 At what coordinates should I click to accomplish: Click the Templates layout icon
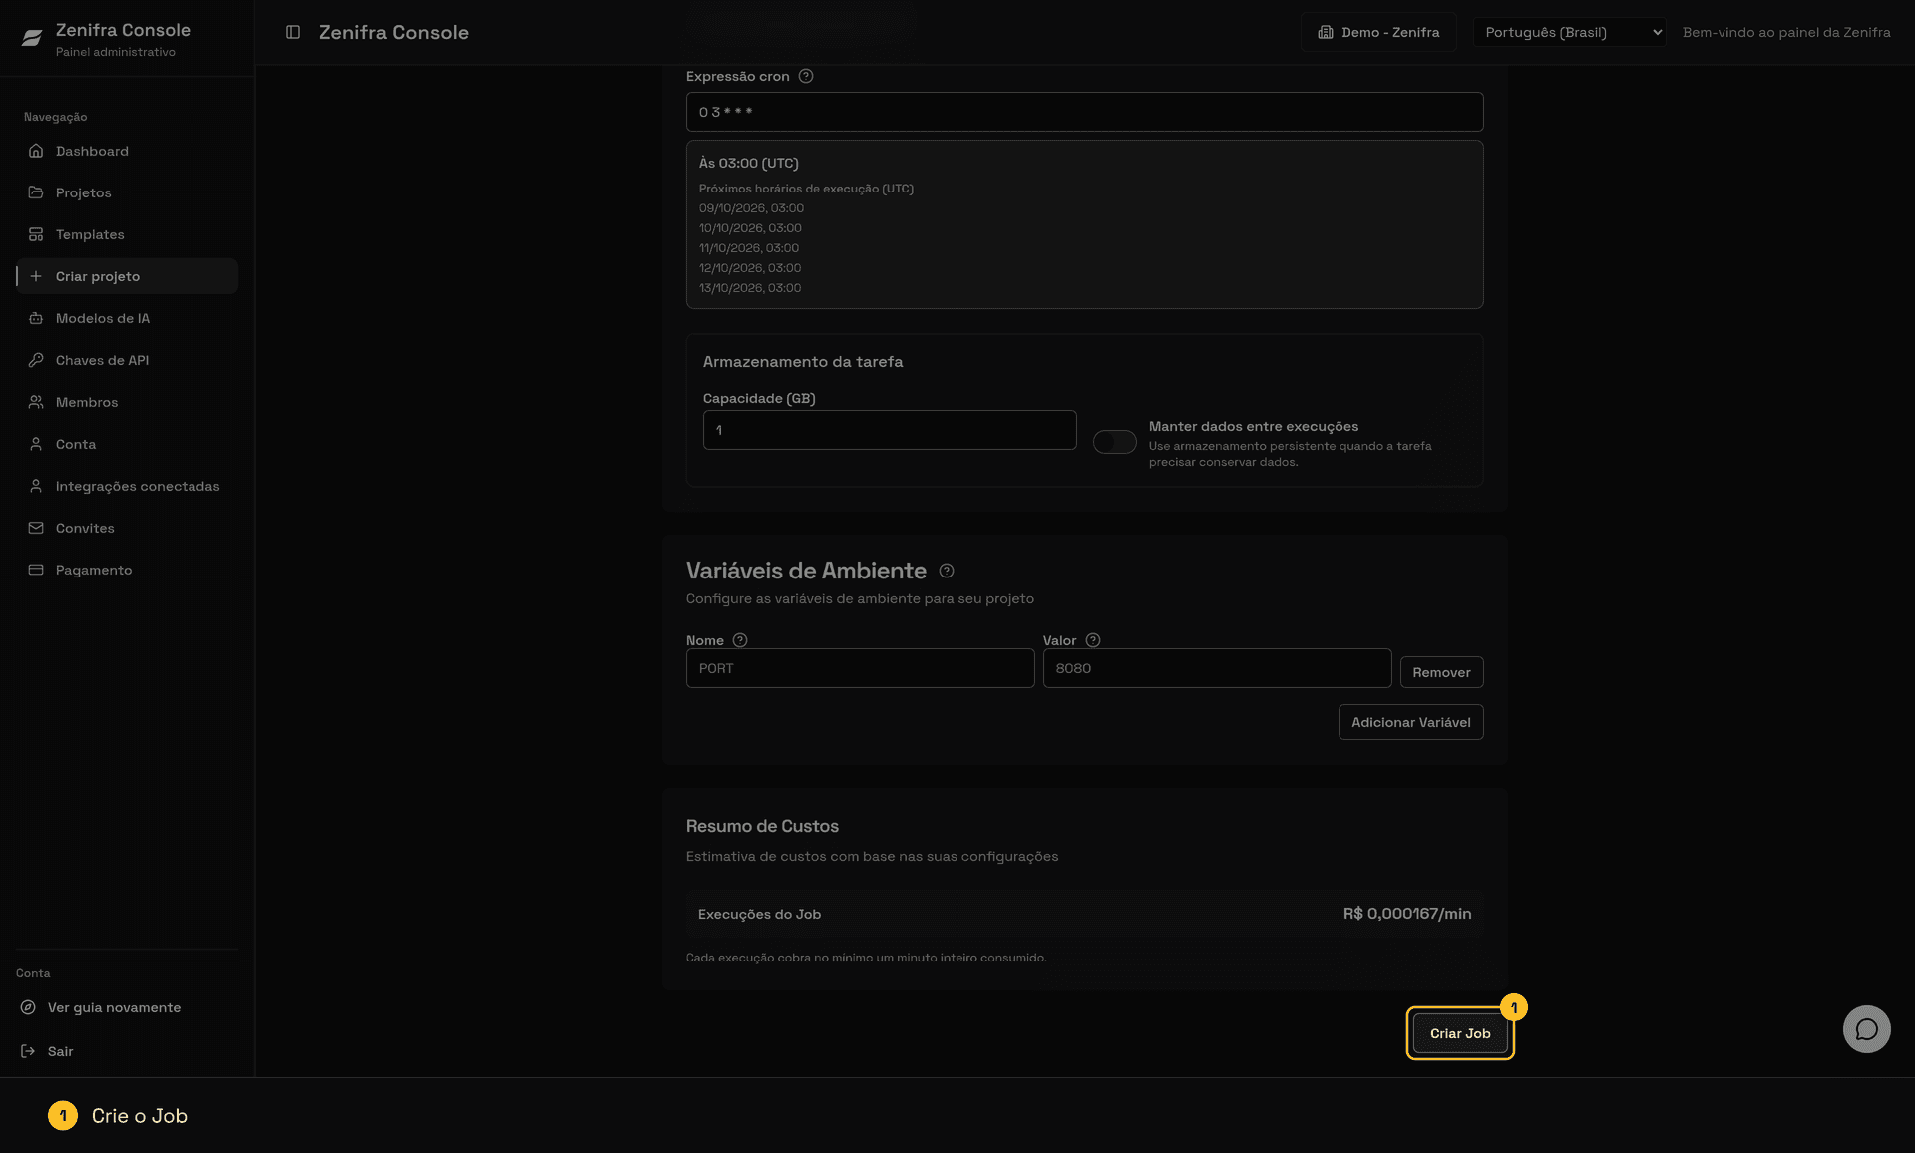[x=36, y=234]
